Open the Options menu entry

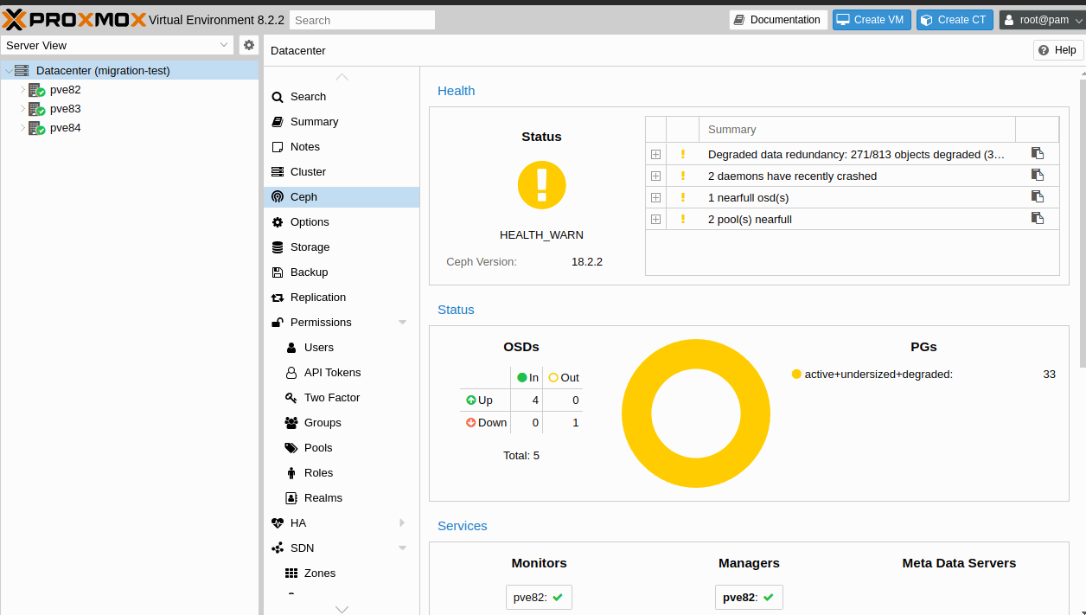[342, 222]
